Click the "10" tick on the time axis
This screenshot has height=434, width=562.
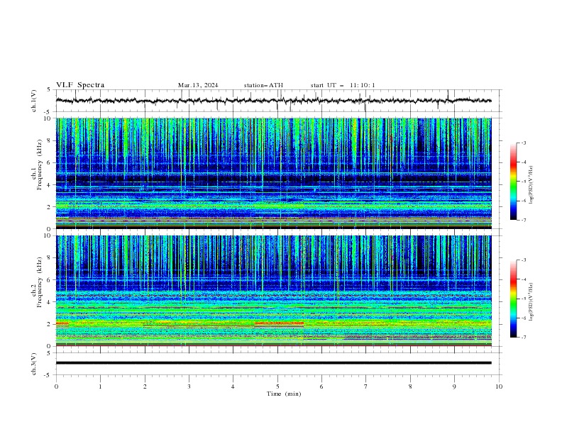pyautogui.click(x=499, y=386)
